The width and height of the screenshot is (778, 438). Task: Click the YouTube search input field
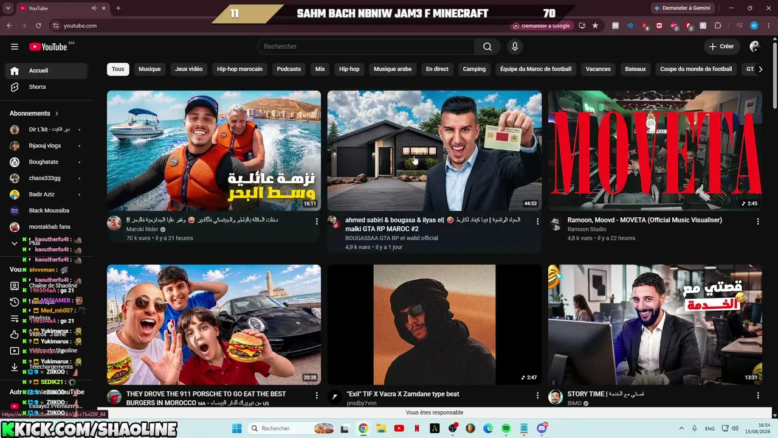pyautogui.click(x=366, y=47)
